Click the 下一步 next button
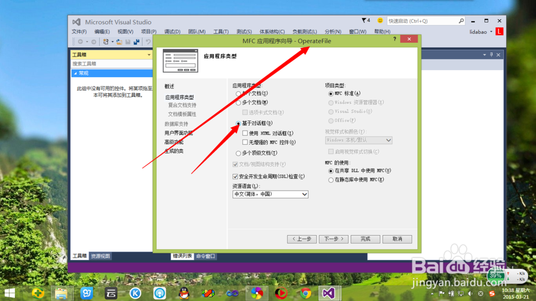The image size is (536, 301). [x=333, y=239]
